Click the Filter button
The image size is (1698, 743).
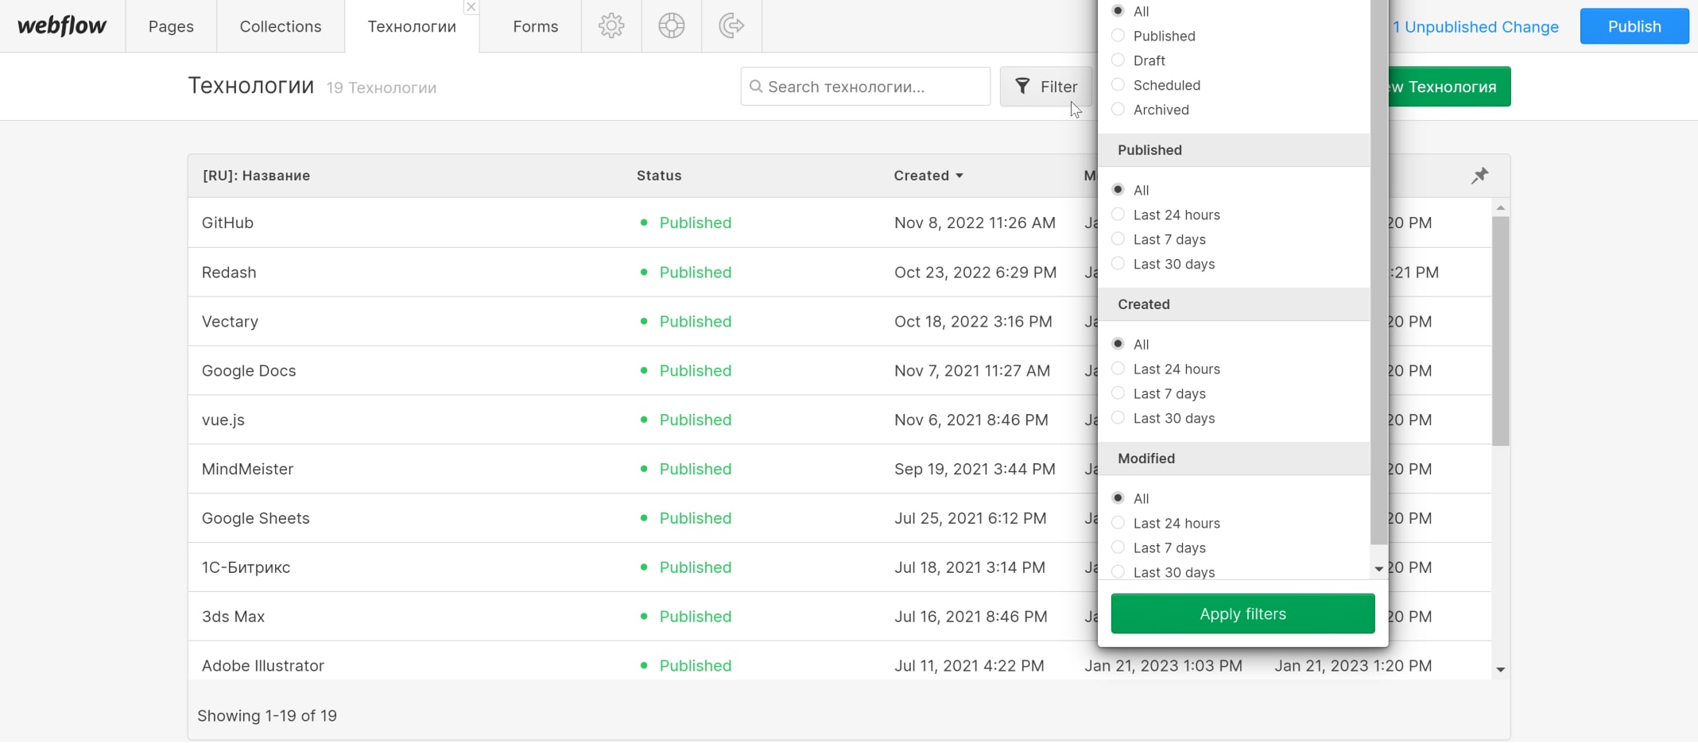1046,87
